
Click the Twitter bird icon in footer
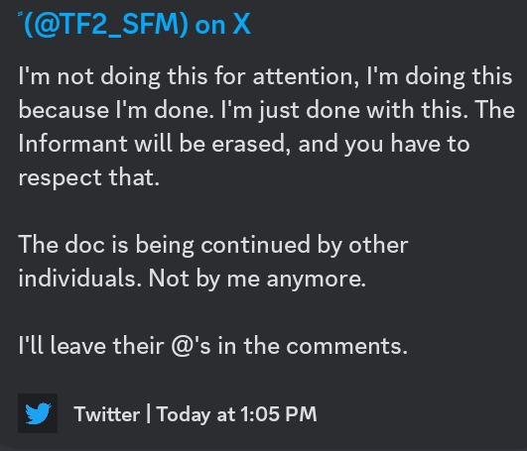[38, 413]
